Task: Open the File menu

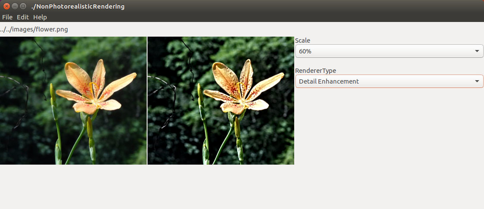Action: [7, 17]
